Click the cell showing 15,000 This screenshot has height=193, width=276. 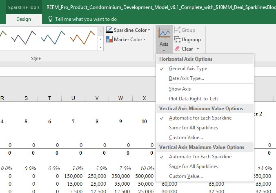(75, 184)
